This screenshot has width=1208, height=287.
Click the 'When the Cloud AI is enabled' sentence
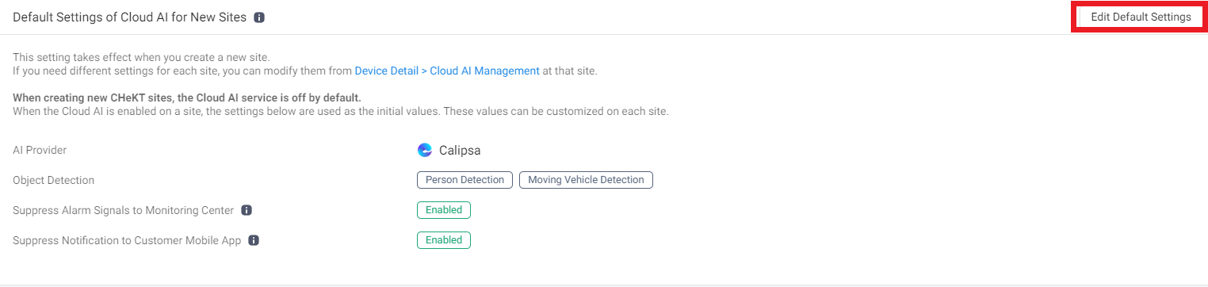coord(341,111)
